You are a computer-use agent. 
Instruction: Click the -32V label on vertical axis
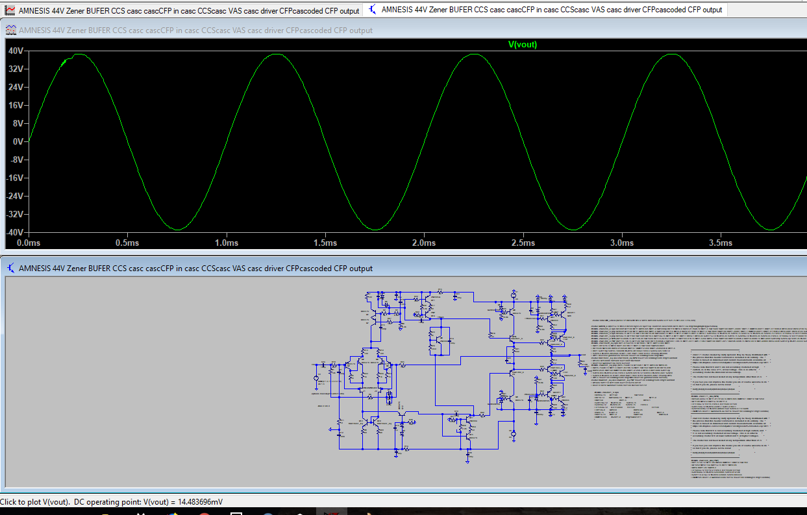[14, 214]
